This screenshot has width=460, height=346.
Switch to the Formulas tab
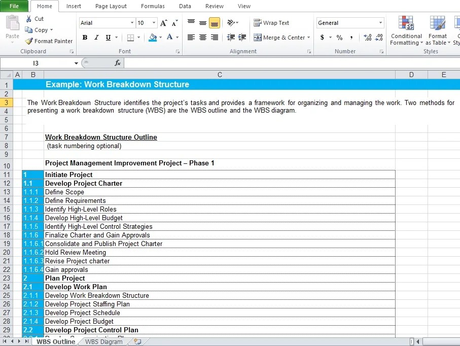tap(153, 6)
